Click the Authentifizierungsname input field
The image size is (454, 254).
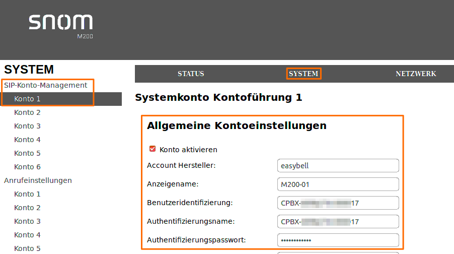[x=338, y=222]
